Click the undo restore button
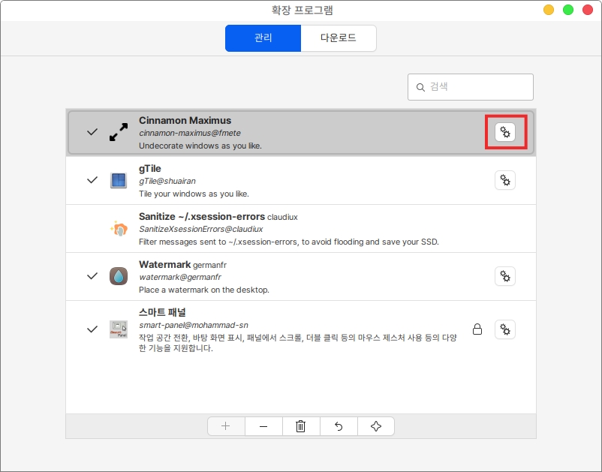602x472 pixels. [339, 426]
